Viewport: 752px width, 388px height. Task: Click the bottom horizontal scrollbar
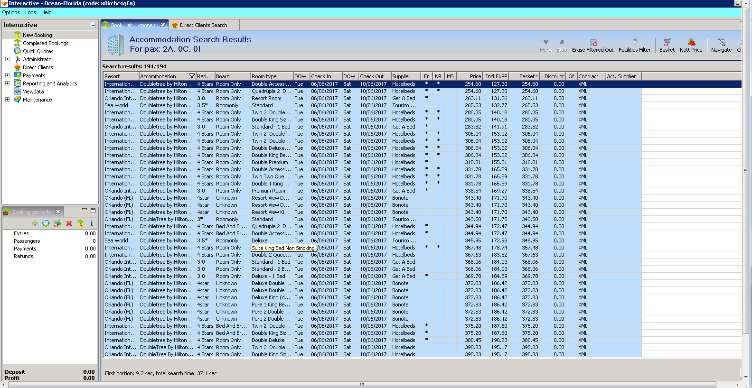(362, 385)
